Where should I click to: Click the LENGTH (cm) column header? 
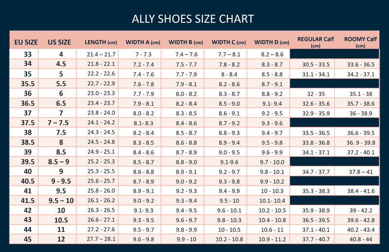pos(101,42)
